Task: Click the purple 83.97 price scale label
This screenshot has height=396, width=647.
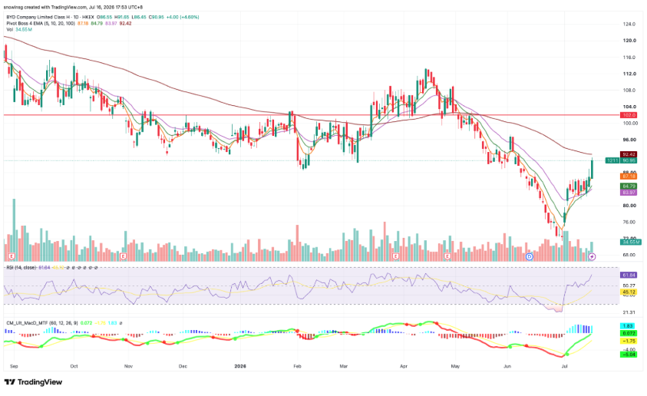Action: pyautogui.click(x=629, y=192)
